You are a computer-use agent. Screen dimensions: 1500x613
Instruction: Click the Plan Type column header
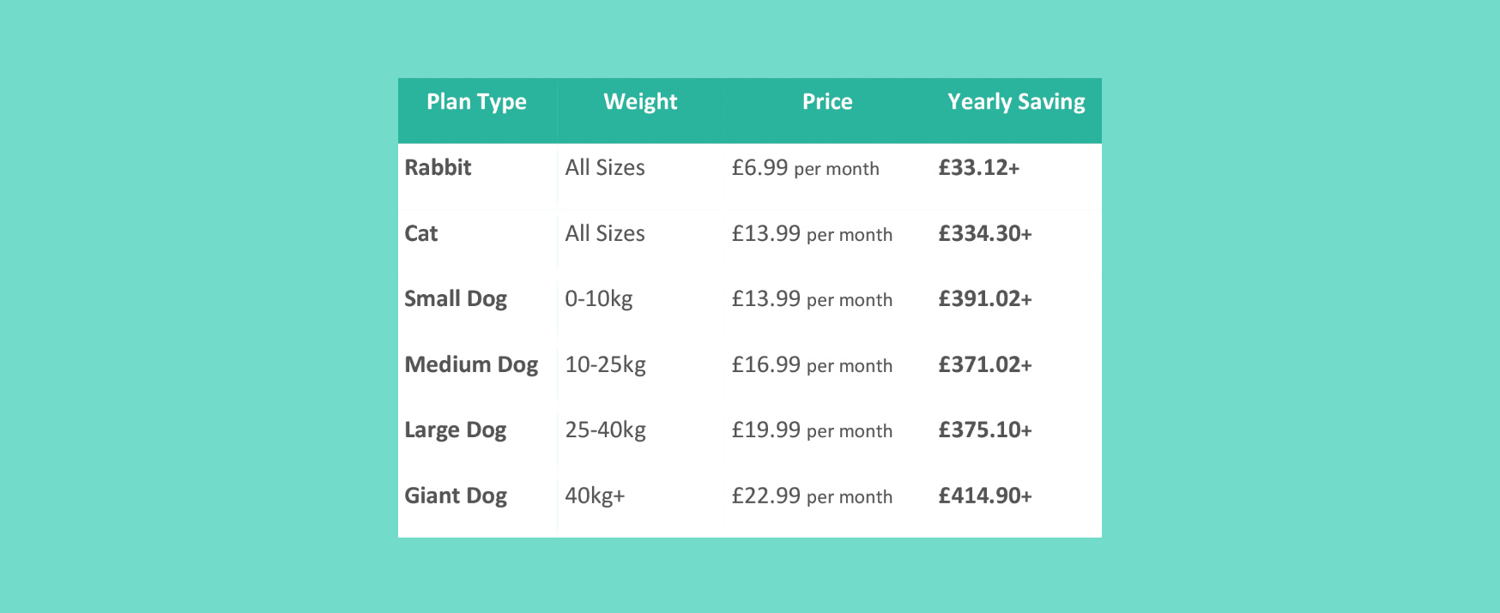click(476, 103)
